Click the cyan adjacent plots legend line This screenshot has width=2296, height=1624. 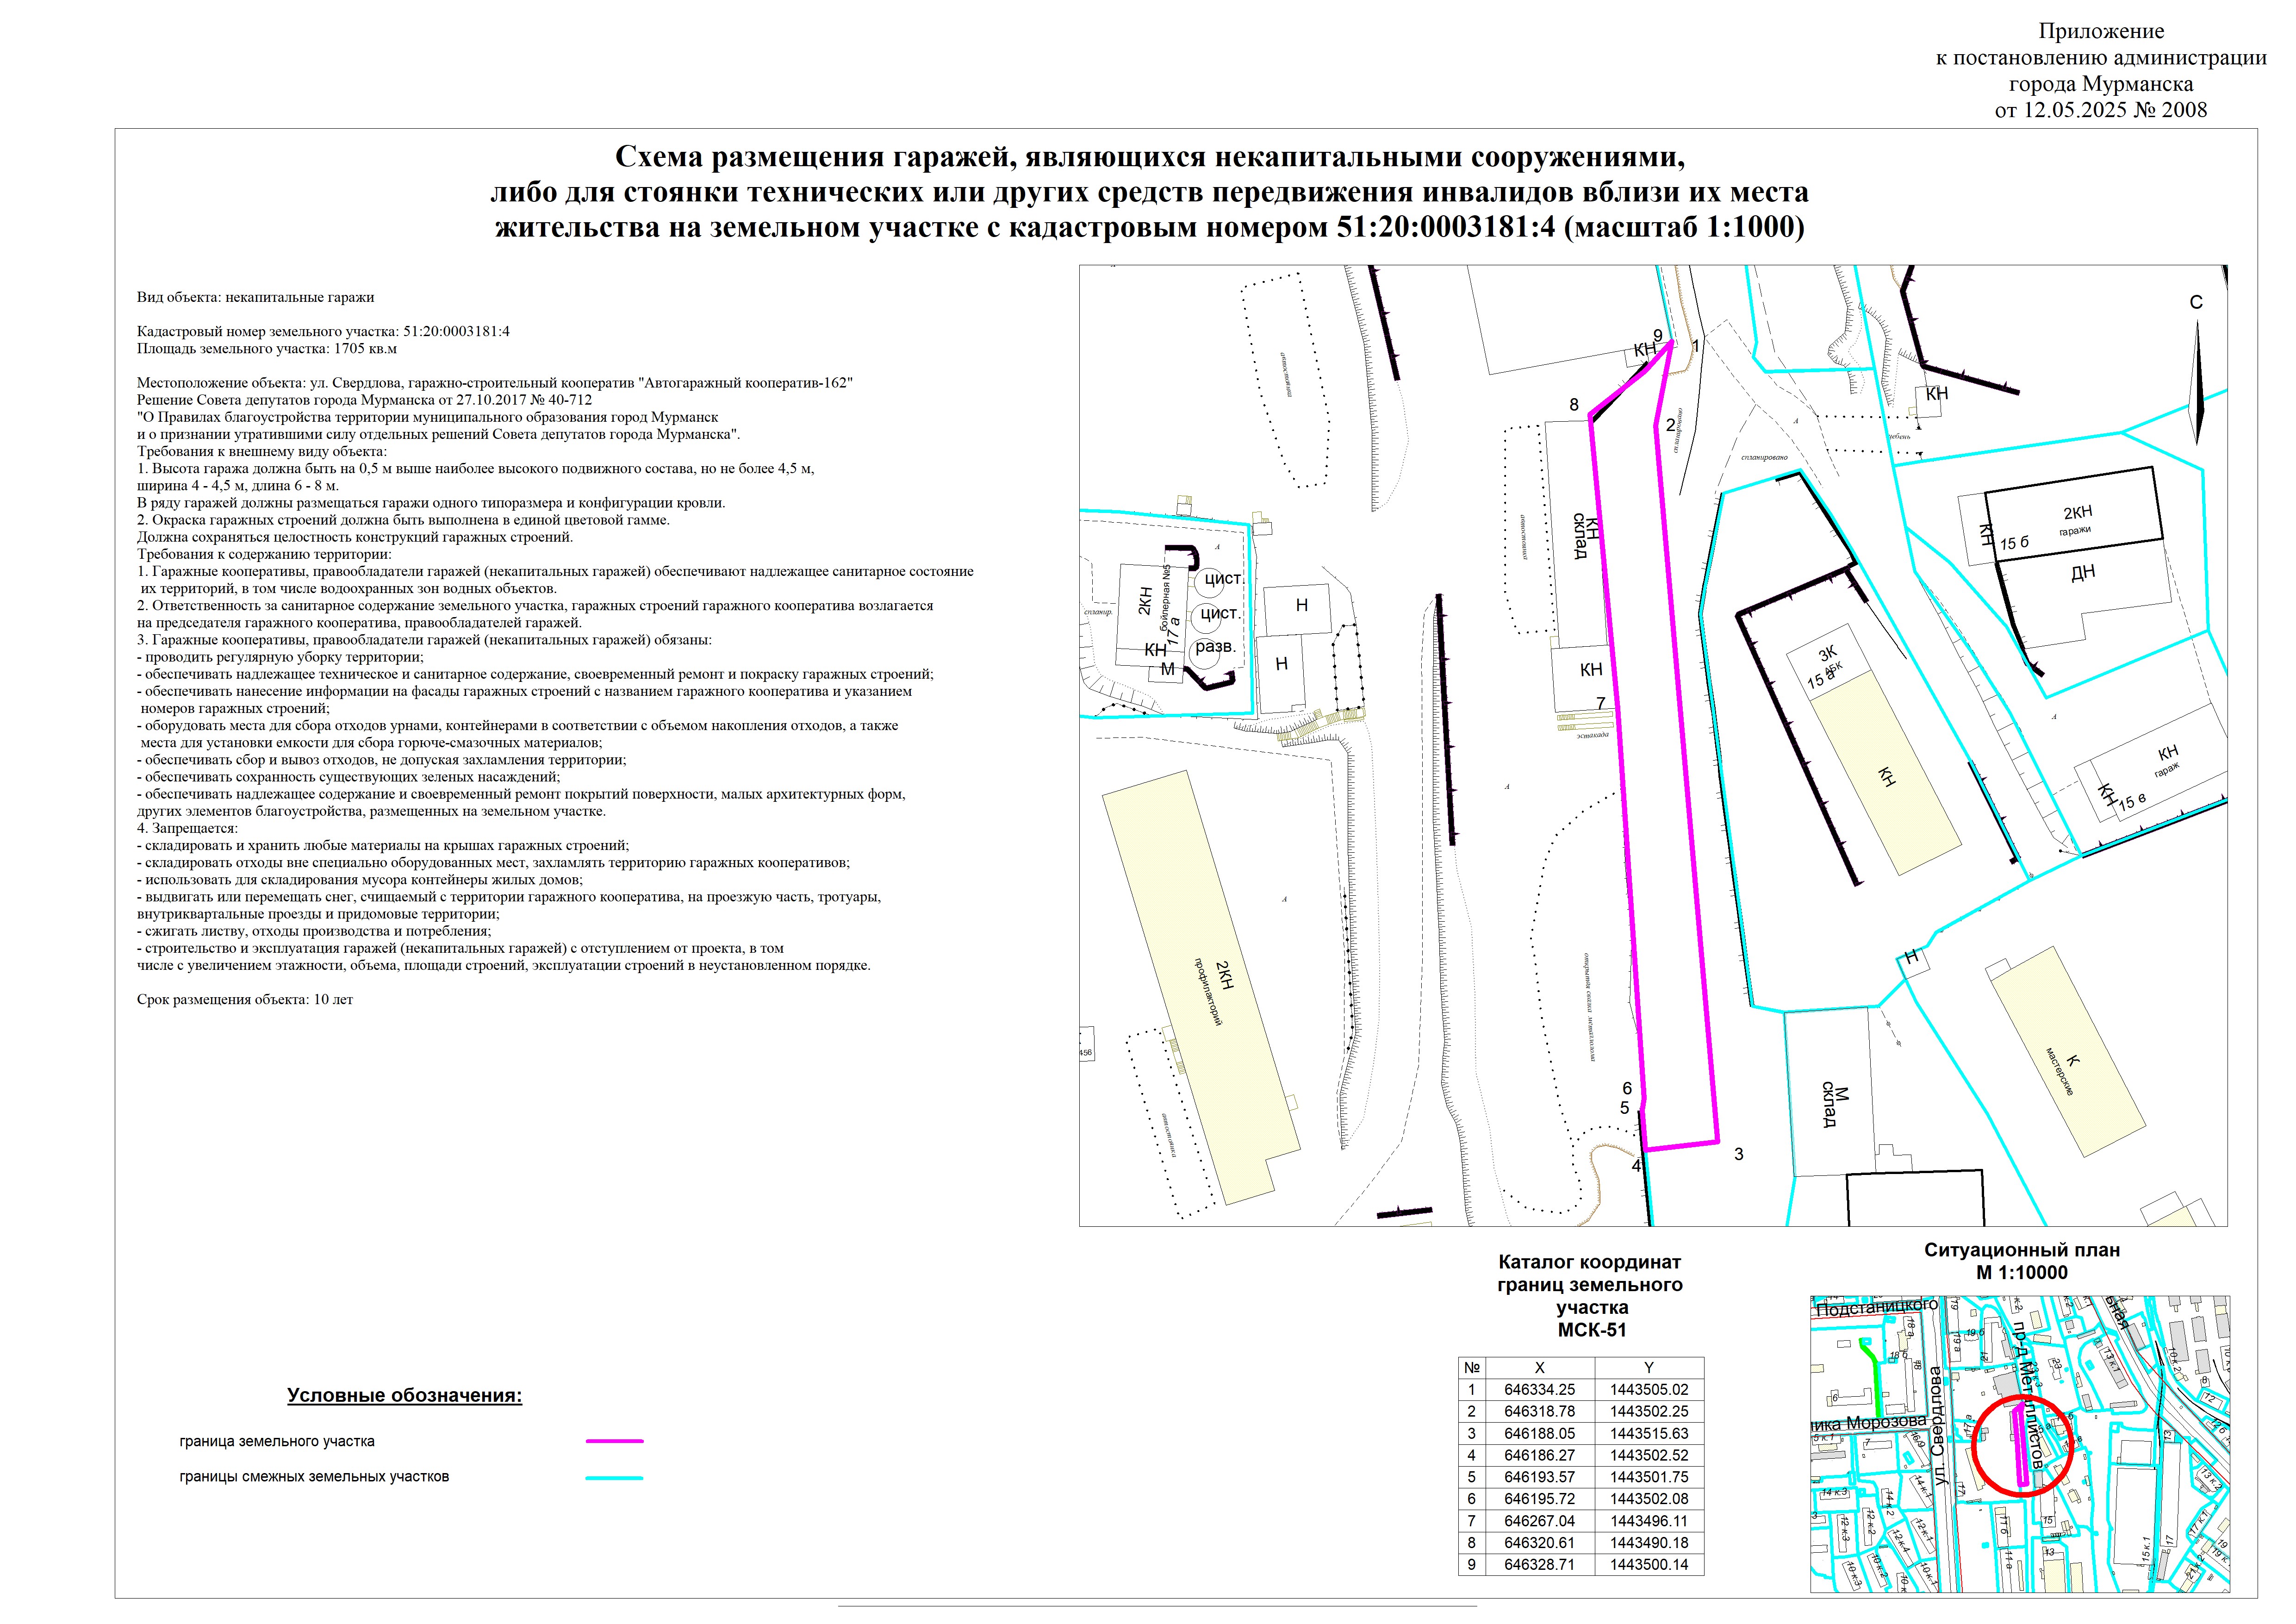pos(614,1478)
